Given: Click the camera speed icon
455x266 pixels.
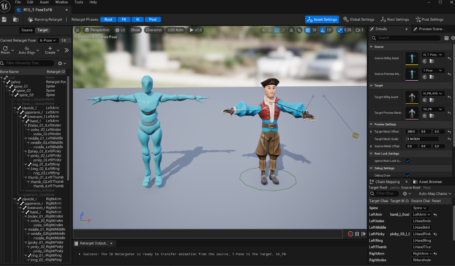Looking at the screenshot, I should click(x=357, y=30).
